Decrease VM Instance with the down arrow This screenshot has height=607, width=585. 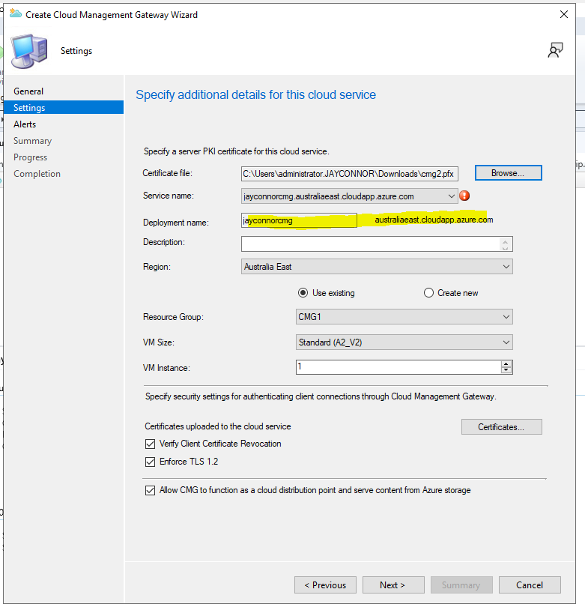pyautogui.click(x=506, y=370)
